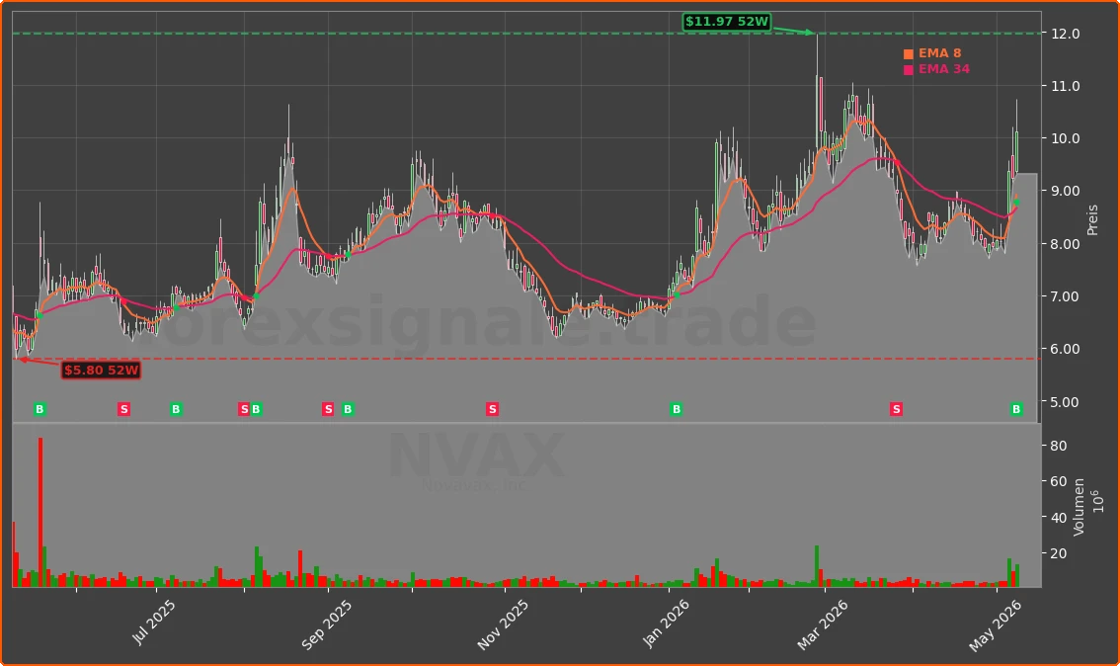The image size is (1120, 666).
Task: Click the 40 volume axis value
Action: click(1059, 518)
